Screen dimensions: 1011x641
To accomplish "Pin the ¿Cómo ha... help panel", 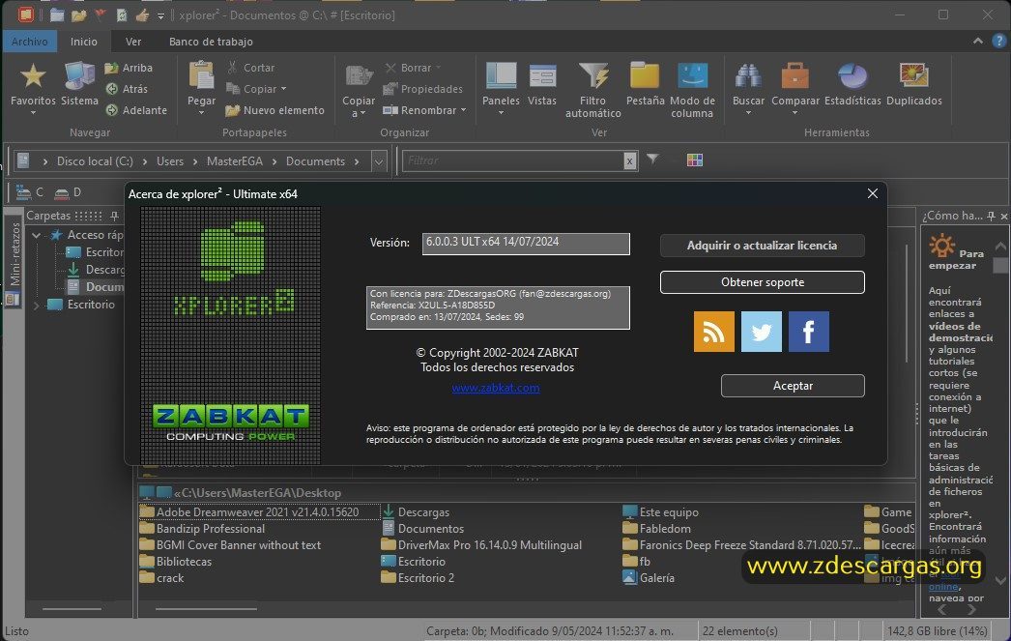I will 991,216.
